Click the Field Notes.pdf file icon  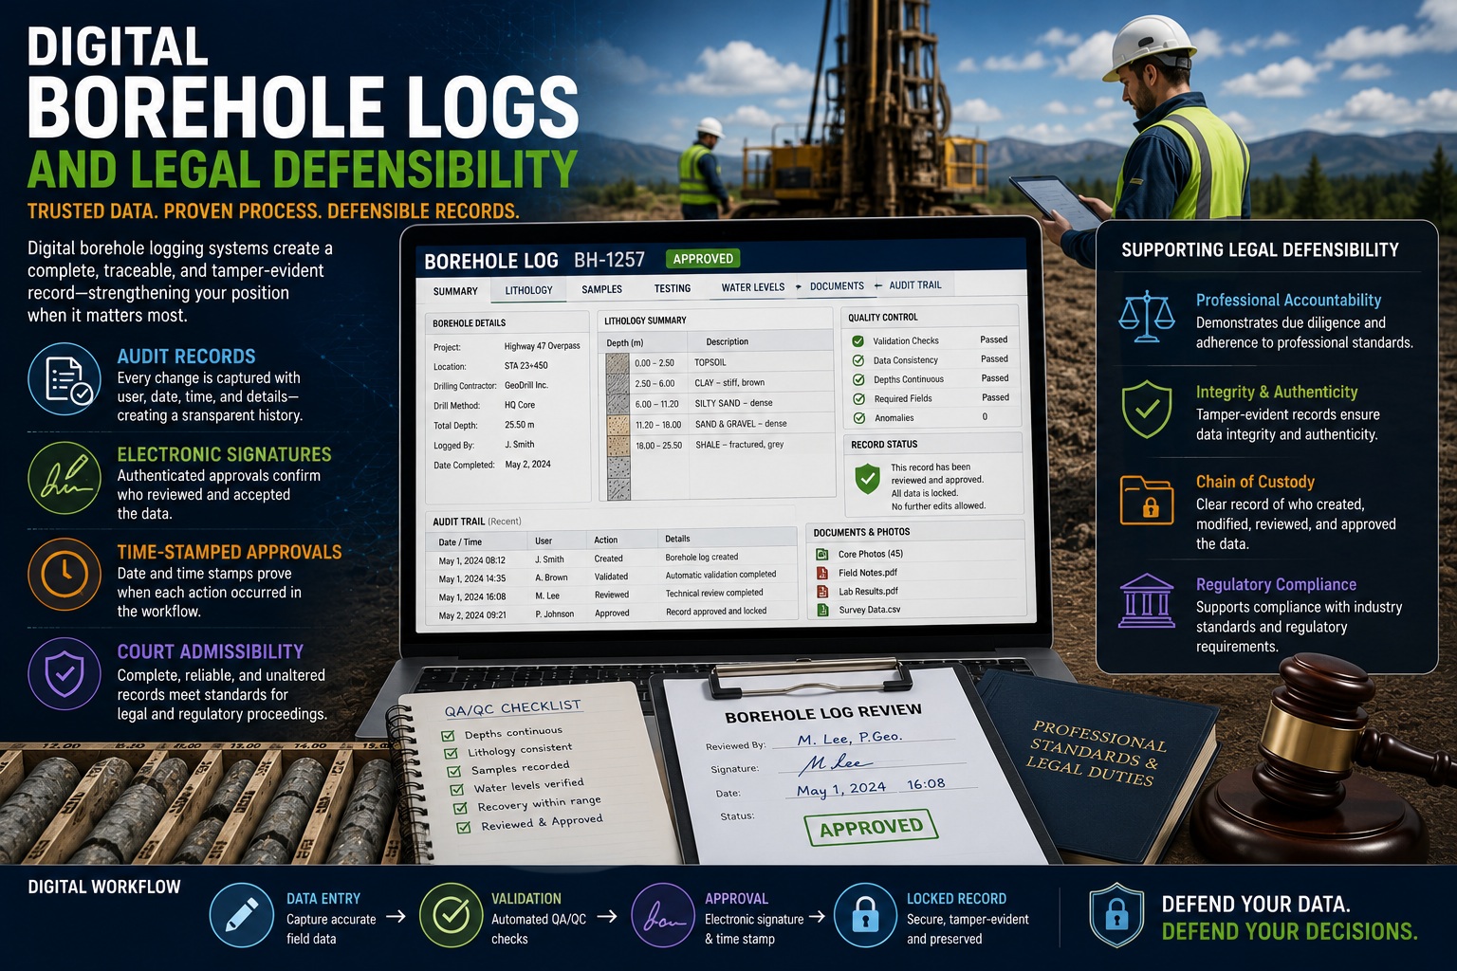822,573
